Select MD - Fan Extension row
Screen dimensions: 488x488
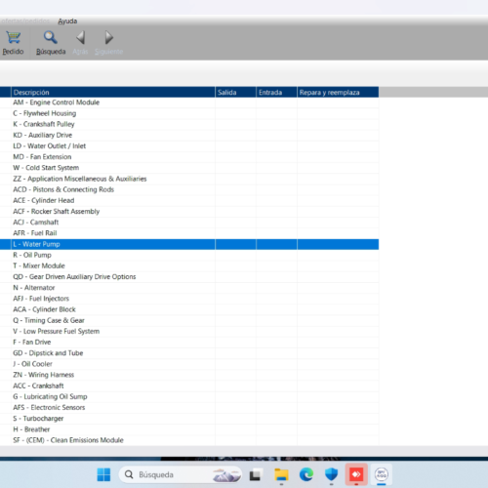[x=189, y=157]
